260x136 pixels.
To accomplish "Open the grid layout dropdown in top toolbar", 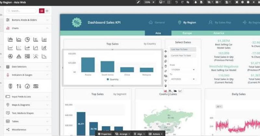I will (218, 2).
